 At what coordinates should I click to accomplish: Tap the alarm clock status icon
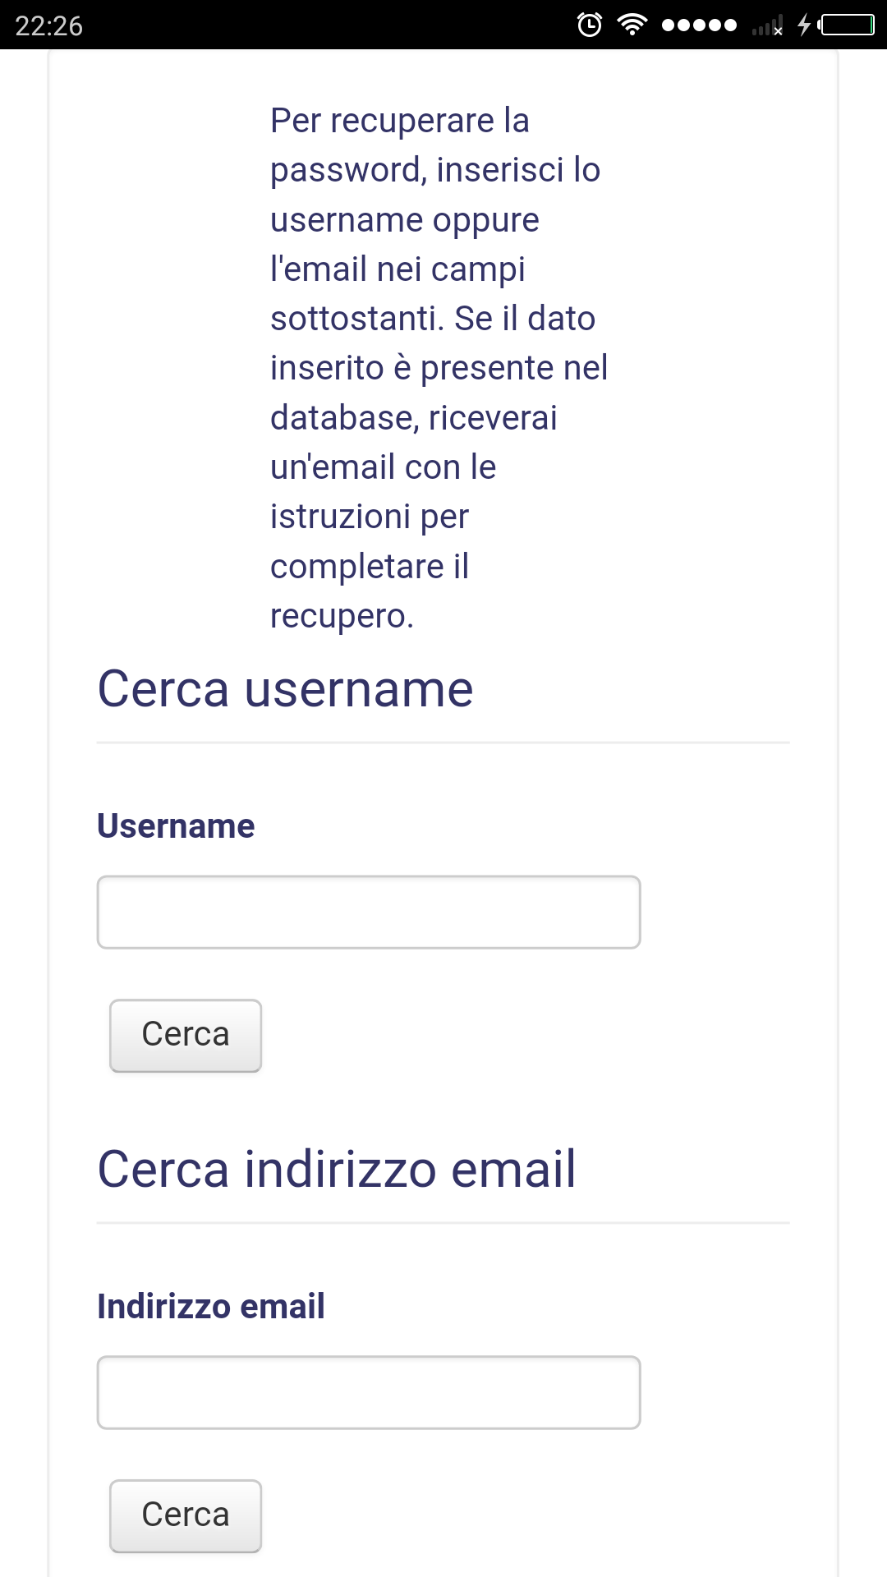point(589,25)
